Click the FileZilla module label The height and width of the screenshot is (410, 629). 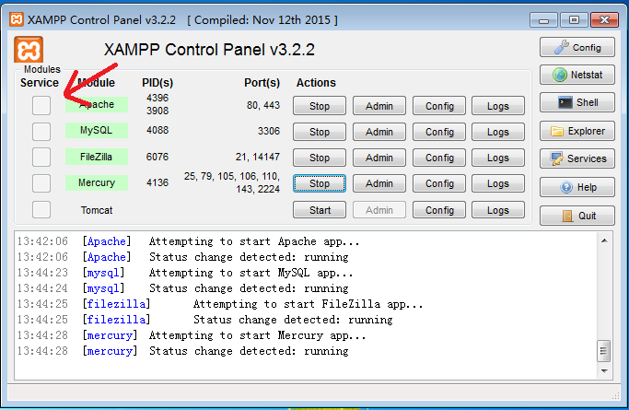[97, 157]
